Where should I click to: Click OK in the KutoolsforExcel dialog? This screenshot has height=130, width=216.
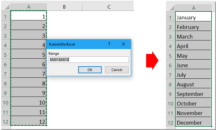tap(90, 70)
